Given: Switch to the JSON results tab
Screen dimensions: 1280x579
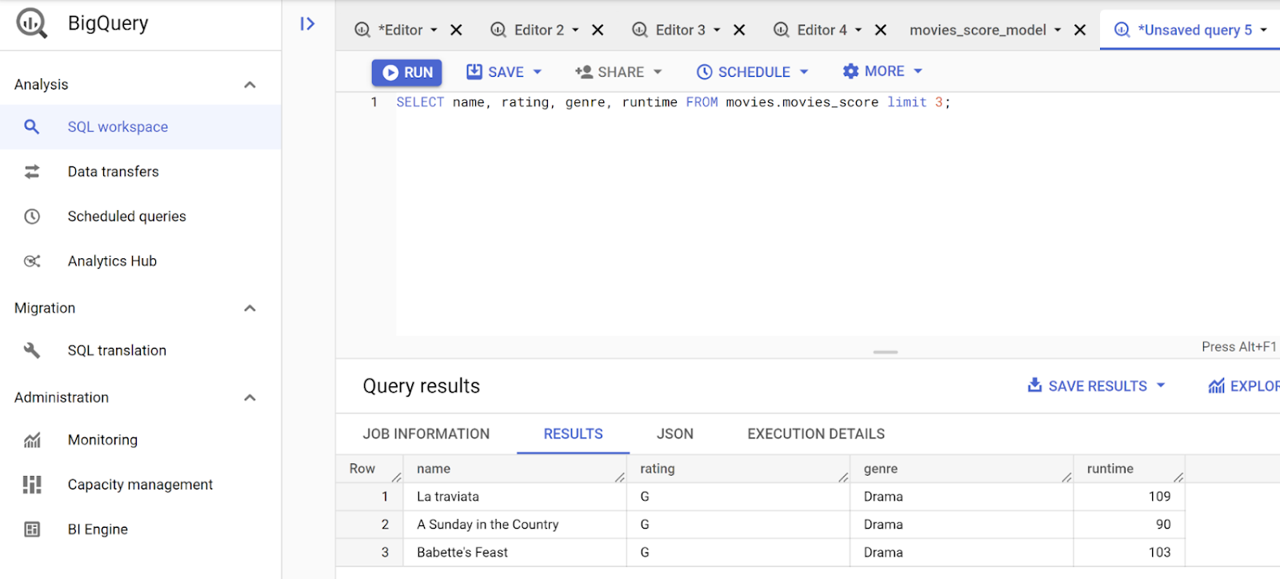Looking at the screenshot, I should tap(674, 433).
